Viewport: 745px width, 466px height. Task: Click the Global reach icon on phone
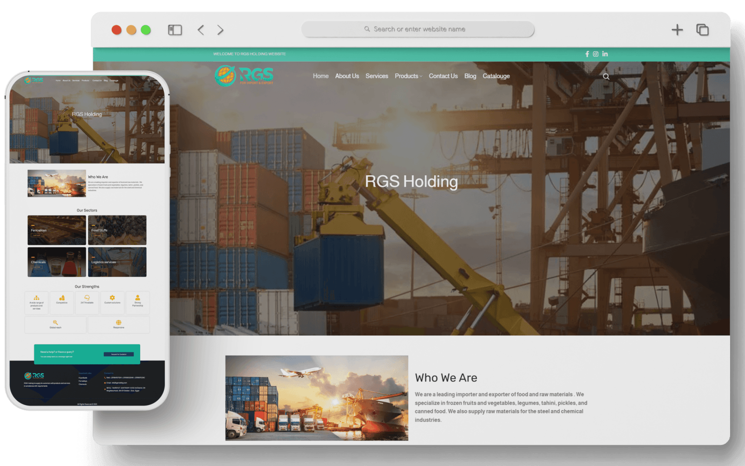(x=55, y=322)
